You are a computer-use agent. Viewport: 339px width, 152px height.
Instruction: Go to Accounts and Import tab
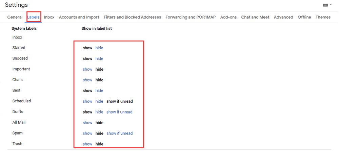[79, 17]
